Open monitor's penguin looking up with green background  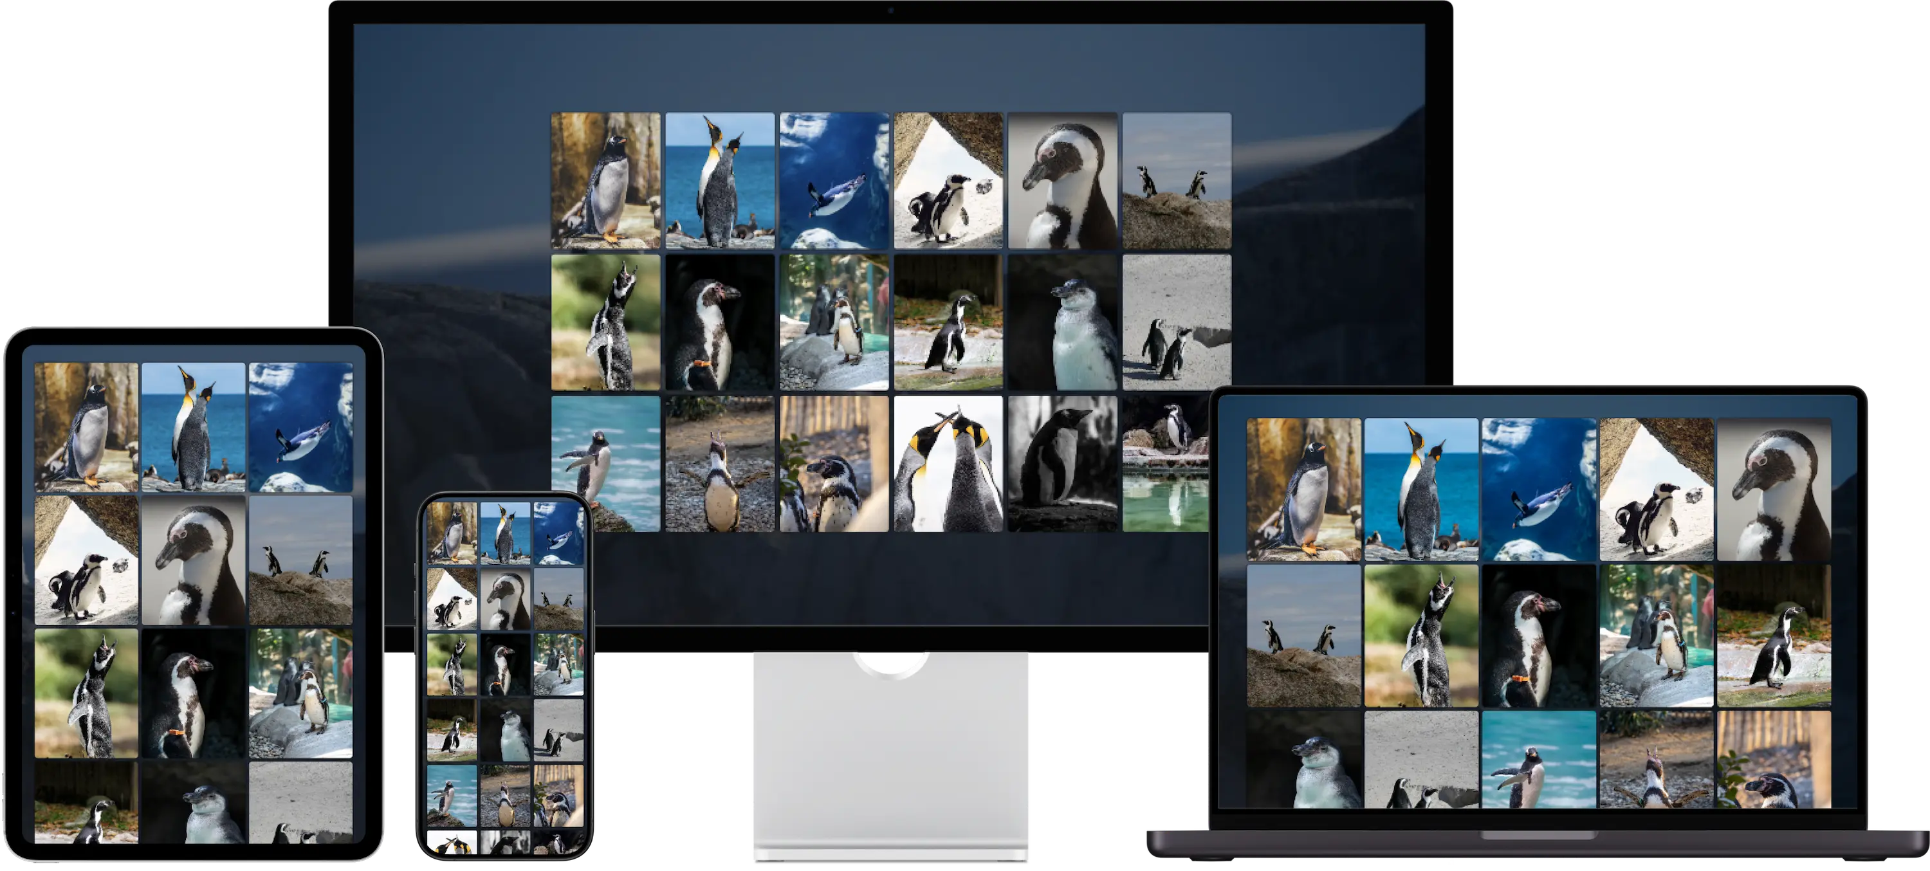coord(605,322)
